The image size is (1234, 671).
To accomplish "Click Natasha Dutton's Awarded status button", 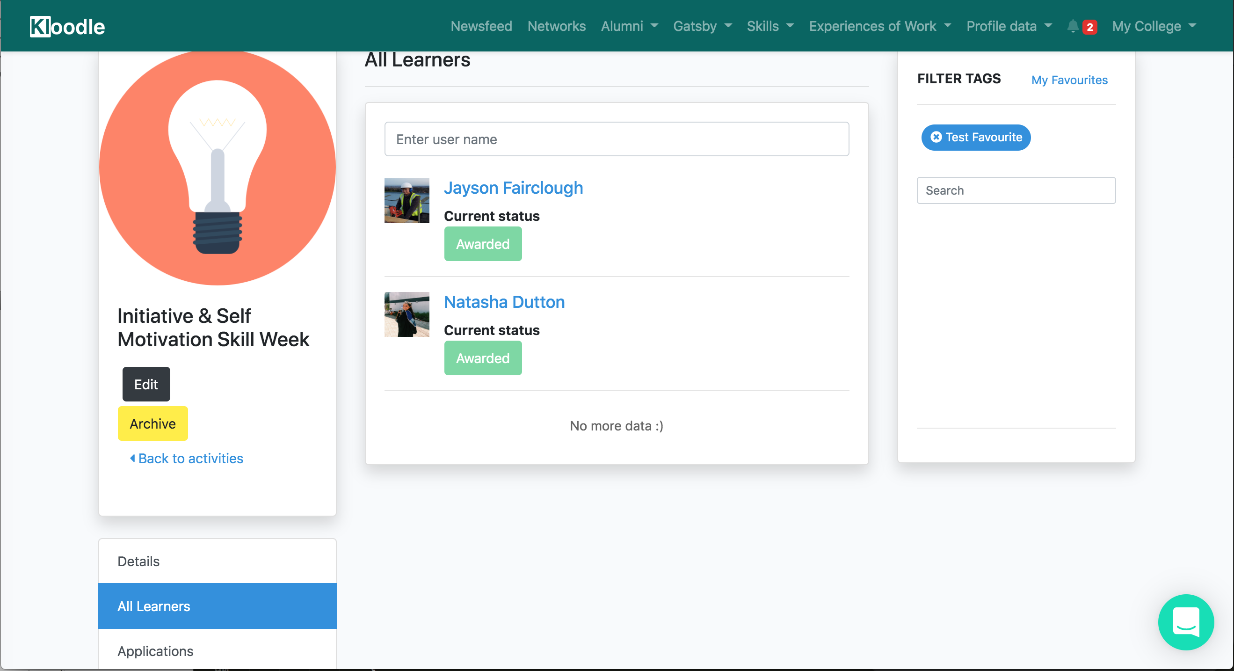I will coord(483,358).
